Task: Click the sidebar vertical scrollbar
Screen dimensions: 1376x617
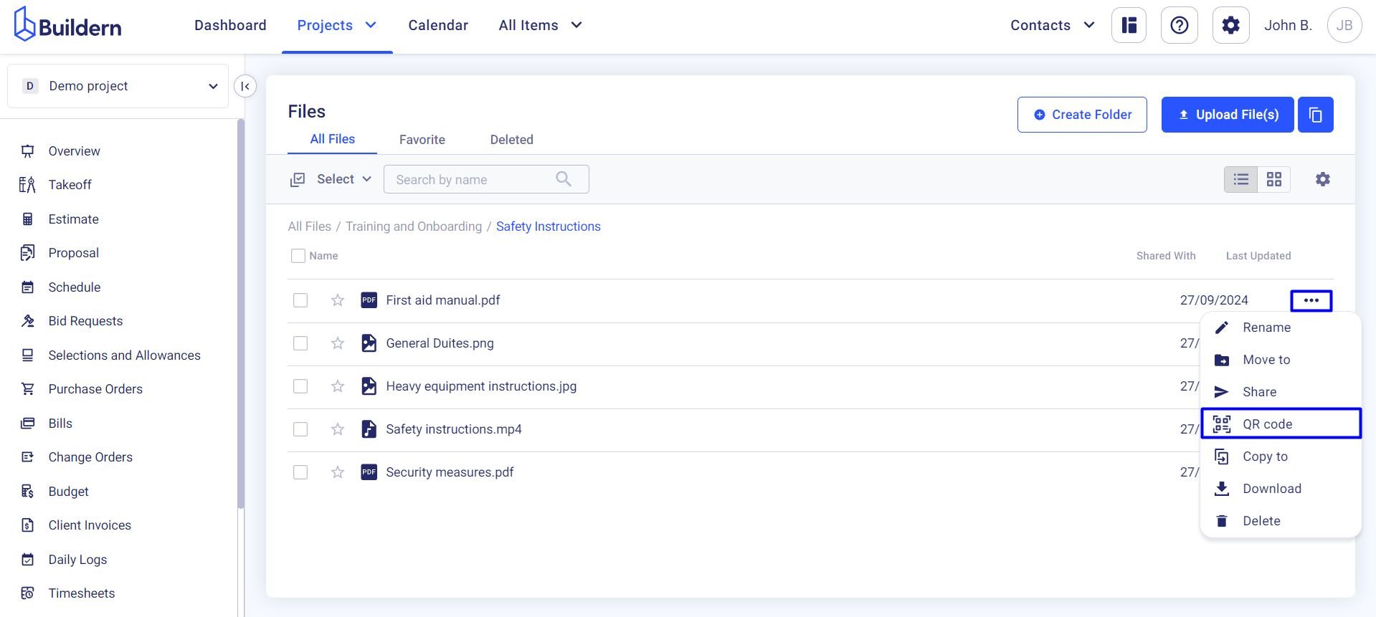Action: point(241,315)
